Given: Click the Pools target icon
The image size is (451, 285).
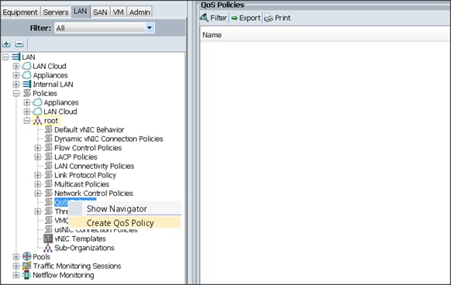Looking at the screenshot, I should (27, 256).
